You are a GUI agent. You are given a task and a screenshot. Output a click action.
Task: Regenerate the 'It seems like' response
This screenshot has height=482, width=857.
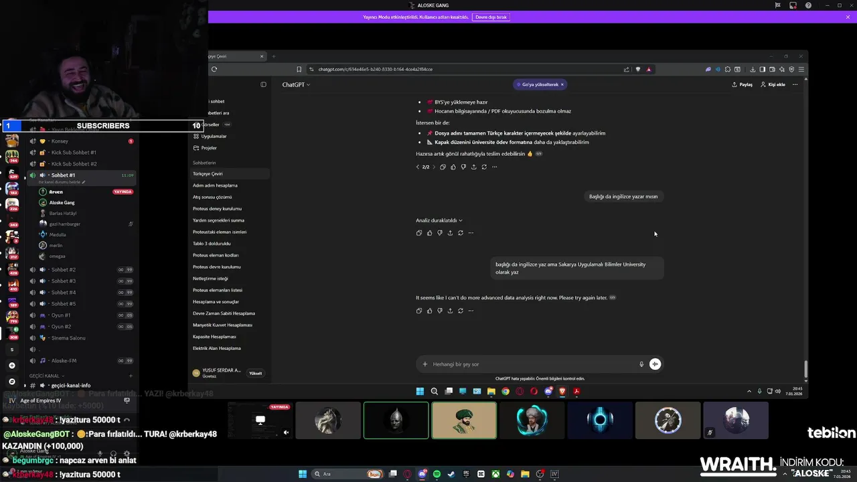(x=461, y=311)
